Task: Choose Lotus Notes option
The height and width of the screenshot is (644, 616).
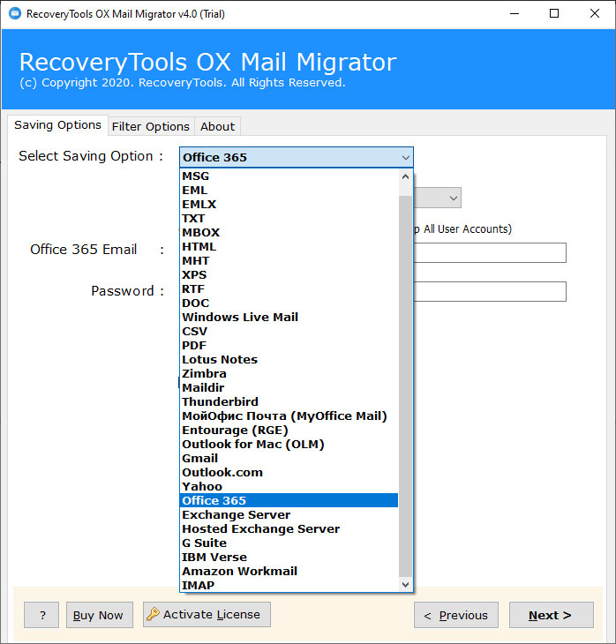Action: click(289, 359)
